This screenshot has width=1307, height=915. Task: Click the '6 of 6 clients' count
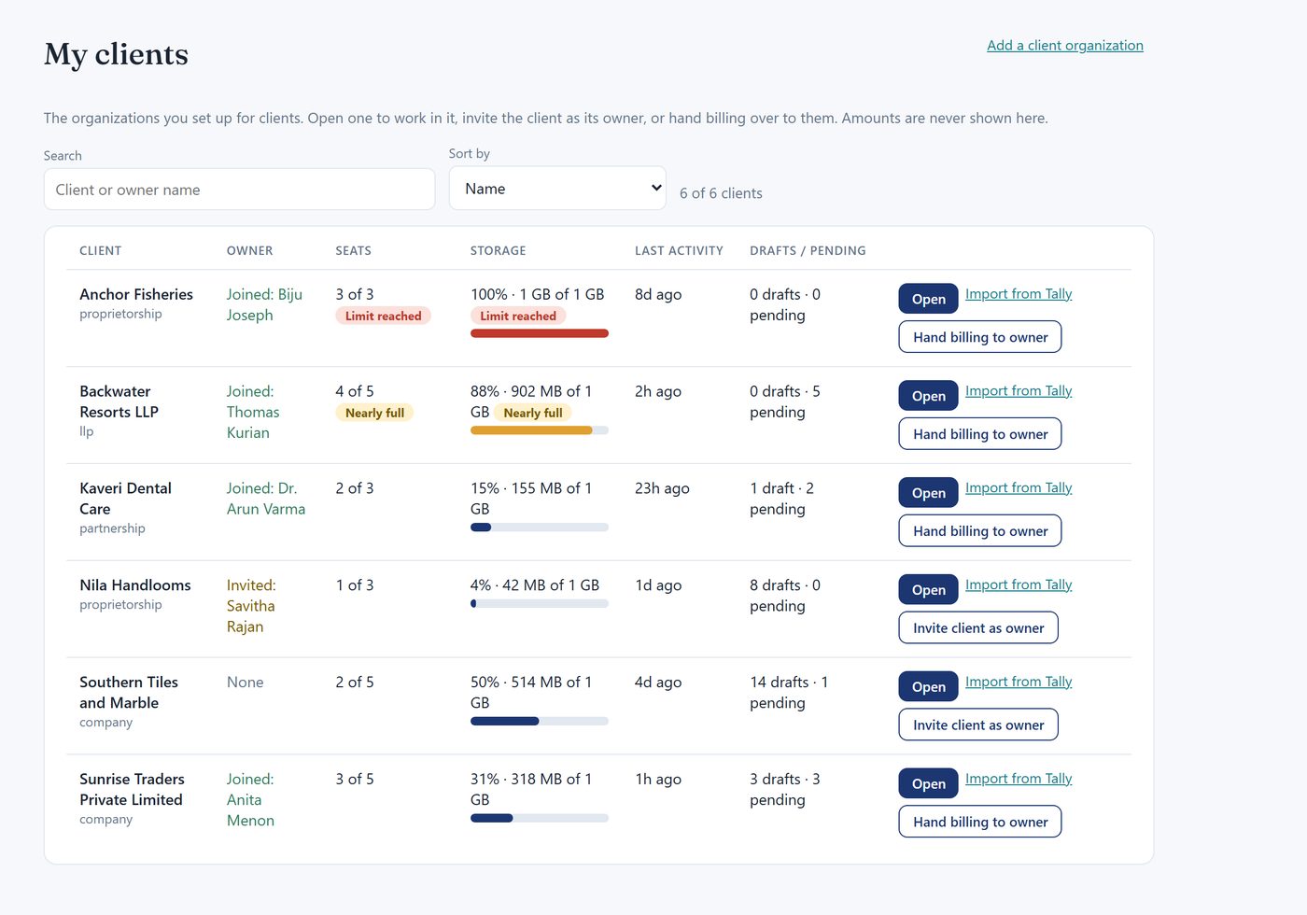721,193
